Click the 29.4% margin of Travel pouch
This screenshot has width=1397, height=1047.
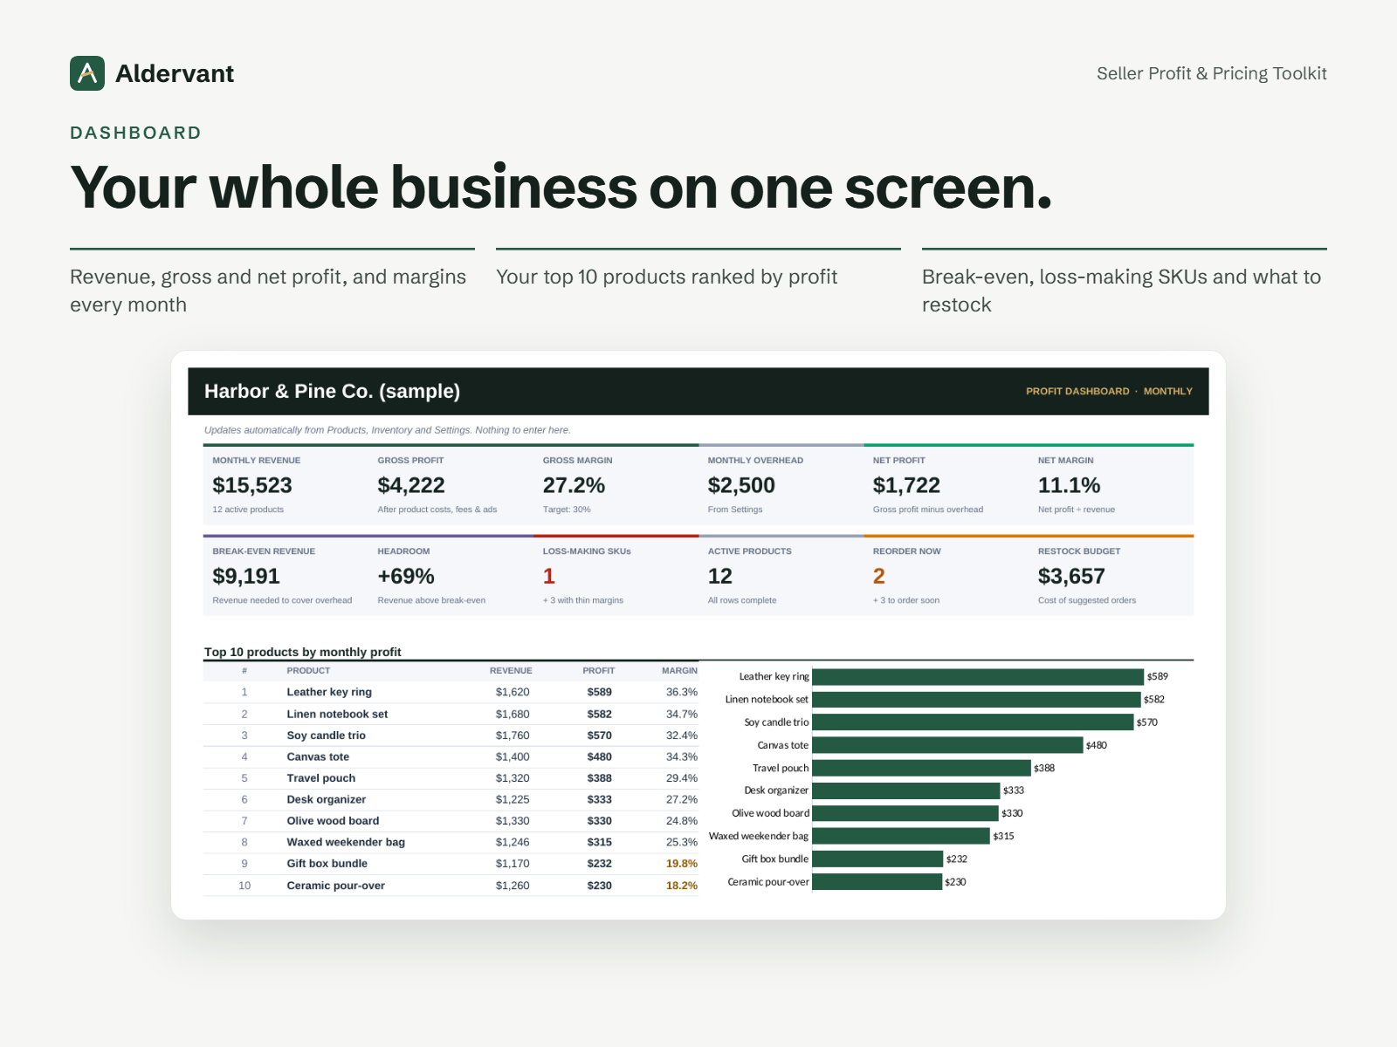coord(682,778)
